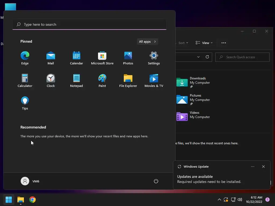This screenshot has width=275, height=206.
Task: Open Windows Update notification options menu
Action: coord(253,167)
